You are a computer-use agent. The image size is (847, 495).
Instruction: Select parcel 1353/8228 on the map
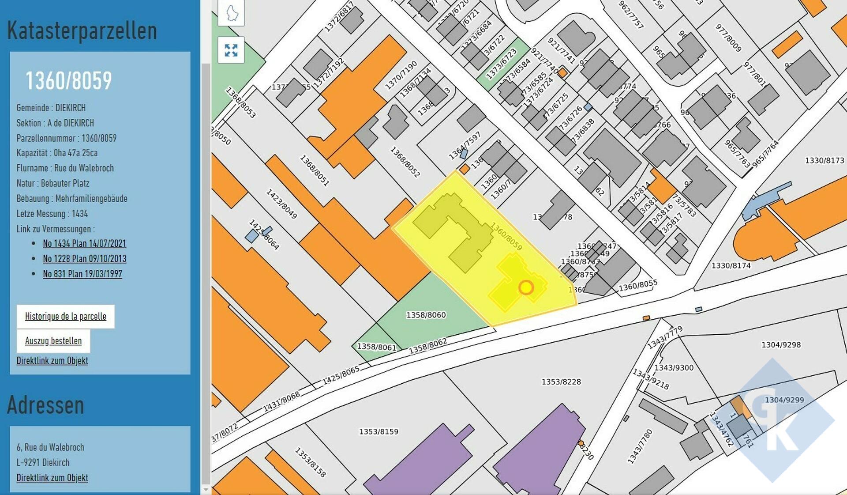click(x=561, y=382)
